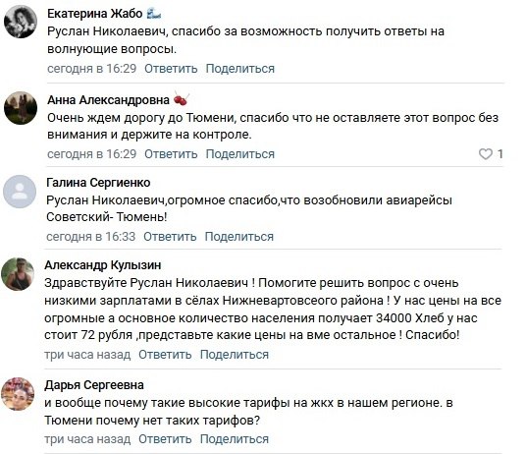Screen dimensions: 526x454
Task: Share Дарья Сергеевна's comment about tariffs
Action: pyautogui.click(x=235, y=439)
